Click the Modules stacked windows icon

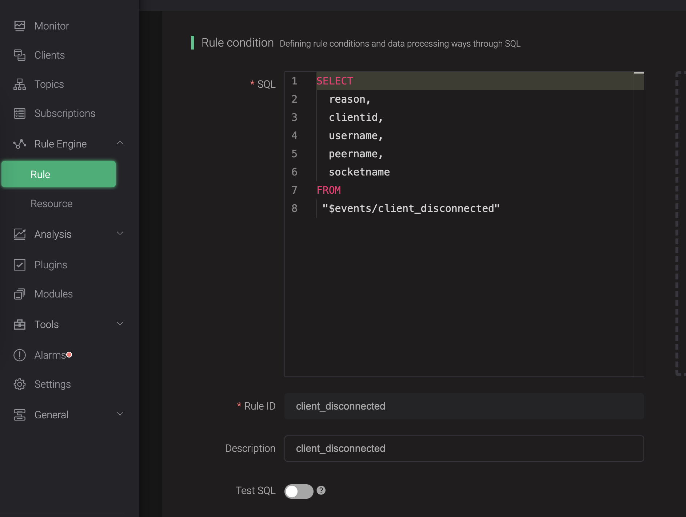pyautogui.click(x=20, y=294)
